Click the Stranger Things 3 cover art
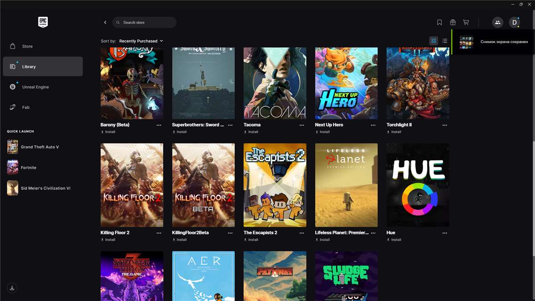The width and height of the screenshot is (535, 301). 132,276
